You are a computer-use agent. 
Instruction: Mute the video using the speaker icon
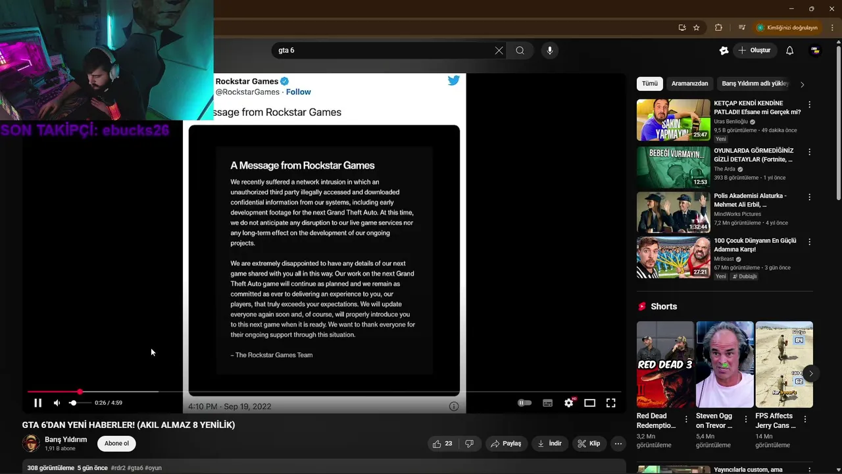57,403
